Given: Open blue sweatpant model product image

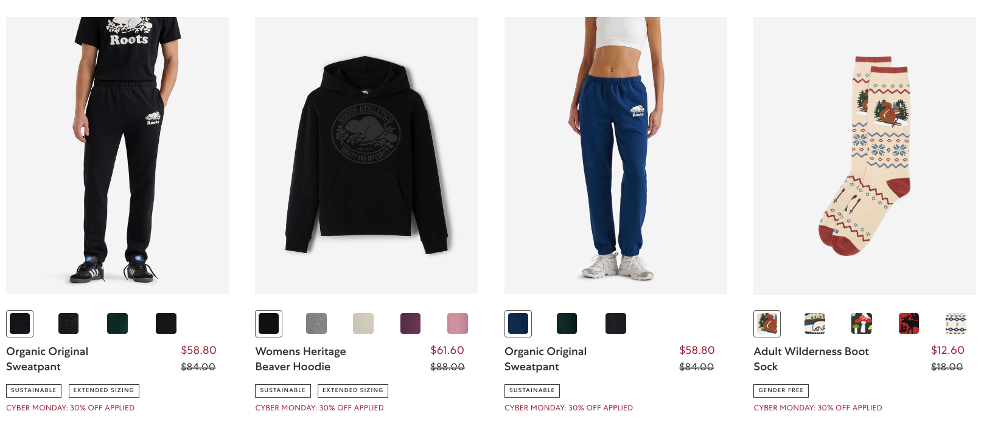Looking at the screenshot, I should pos(616,156).
